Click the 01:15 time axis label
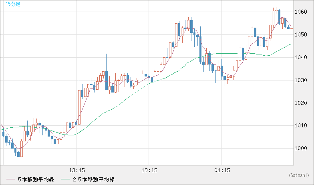Image resolution: width=314 pixels, height=185 pixels. 222,171
